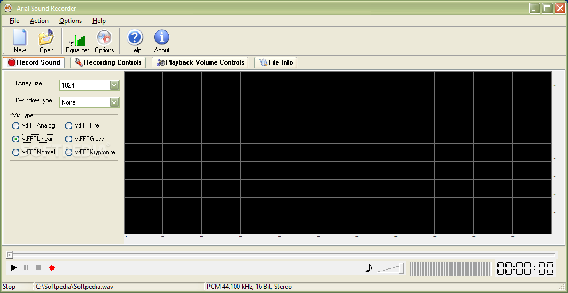Open the Action menu
Screen dimensions: 568x293
(x=39, y=21)
